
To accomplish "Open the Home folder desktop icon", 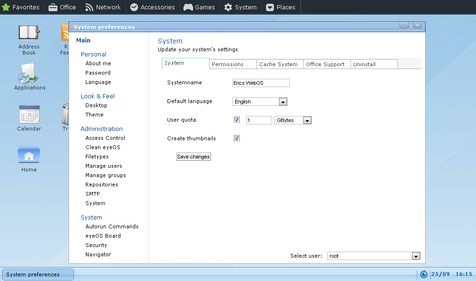I will 29,159.
